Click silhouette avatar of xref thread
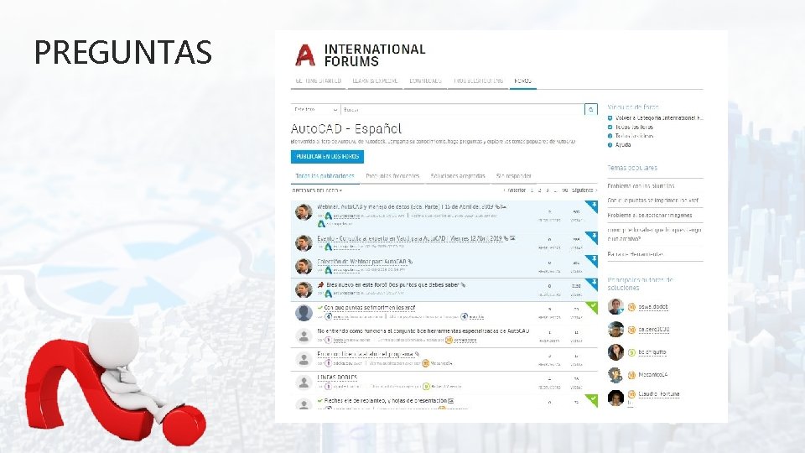The width and height of the screenshot is (805, 453). [304, 313]
